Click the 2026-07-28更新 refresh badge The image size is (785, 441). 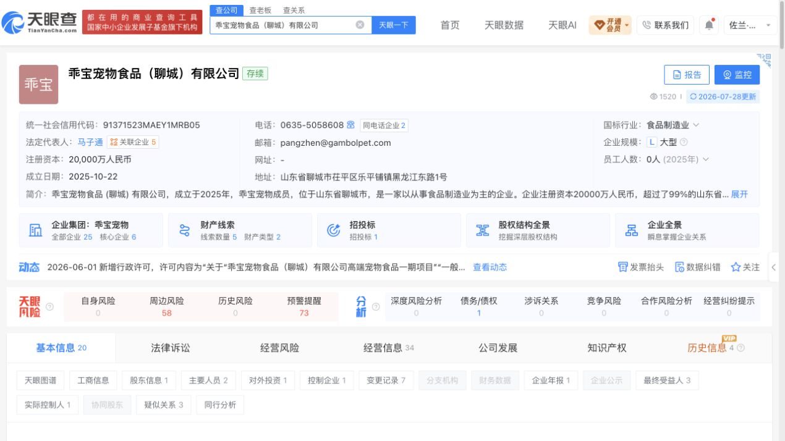click(x=723, y=96)
